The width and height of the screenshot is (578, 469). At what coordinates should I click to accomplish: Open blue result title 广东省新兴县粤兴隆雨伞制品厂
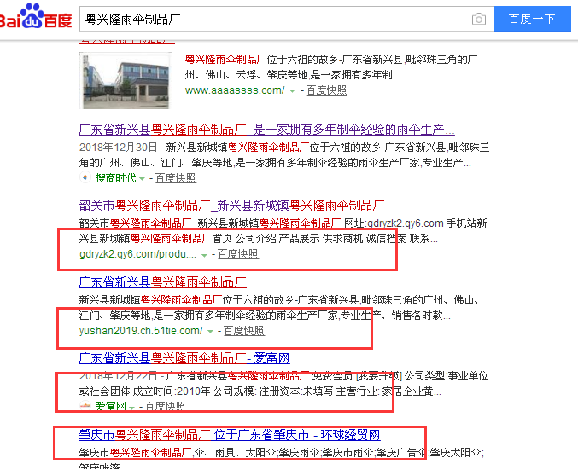point(163,282)
